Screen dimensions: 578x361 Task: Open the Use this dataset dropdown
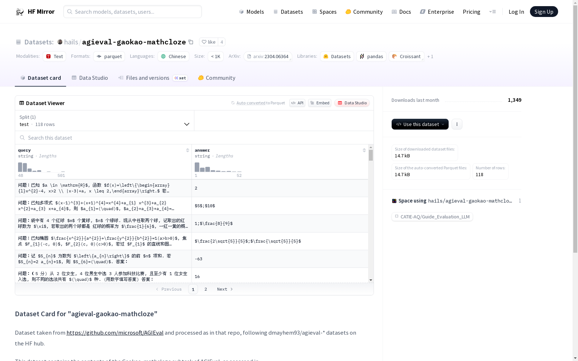point(420,124)
